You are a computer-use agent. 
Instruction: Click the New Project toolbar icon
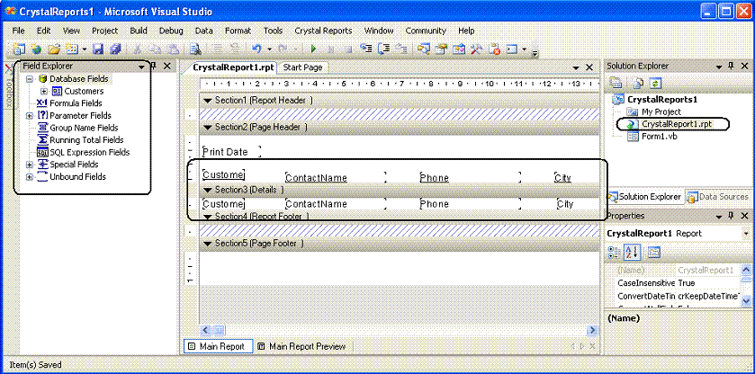[18, 49]
